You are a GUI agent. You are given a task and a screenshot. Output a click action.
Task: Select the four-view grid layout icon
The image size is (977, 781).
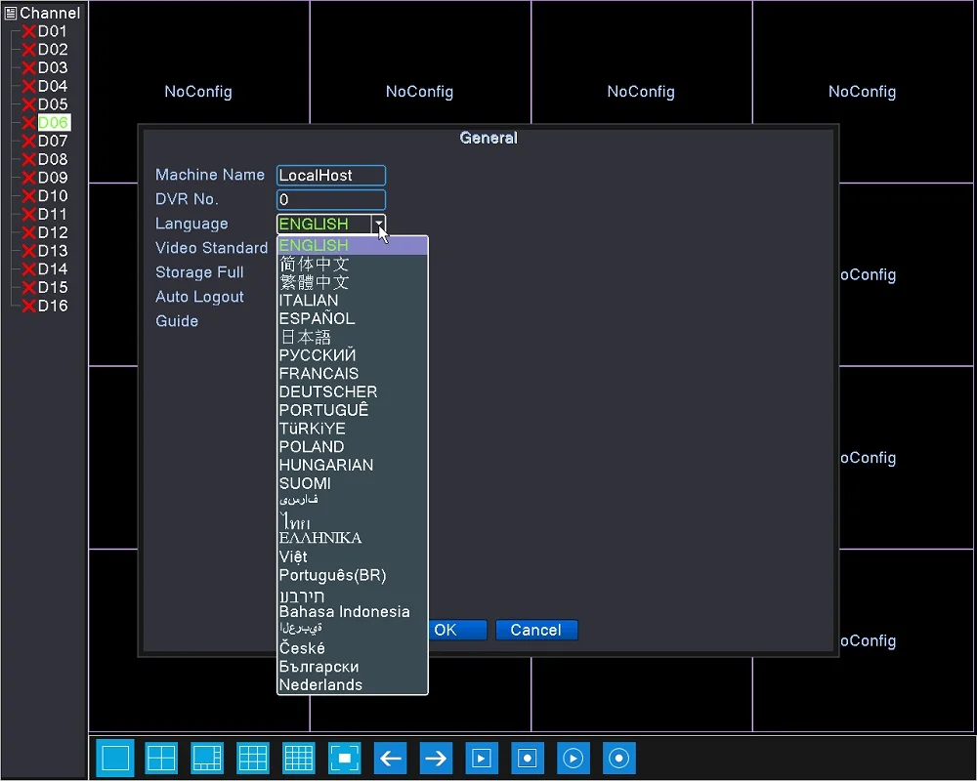click(x=161, y=758)
